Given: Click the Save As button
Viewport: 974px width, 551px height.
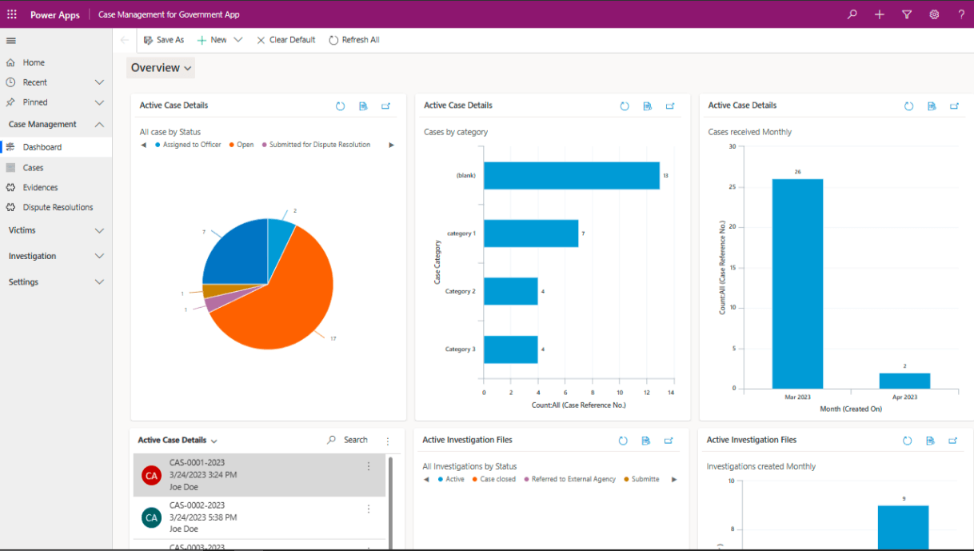Looking at the screenshot, I should point(164,40).
